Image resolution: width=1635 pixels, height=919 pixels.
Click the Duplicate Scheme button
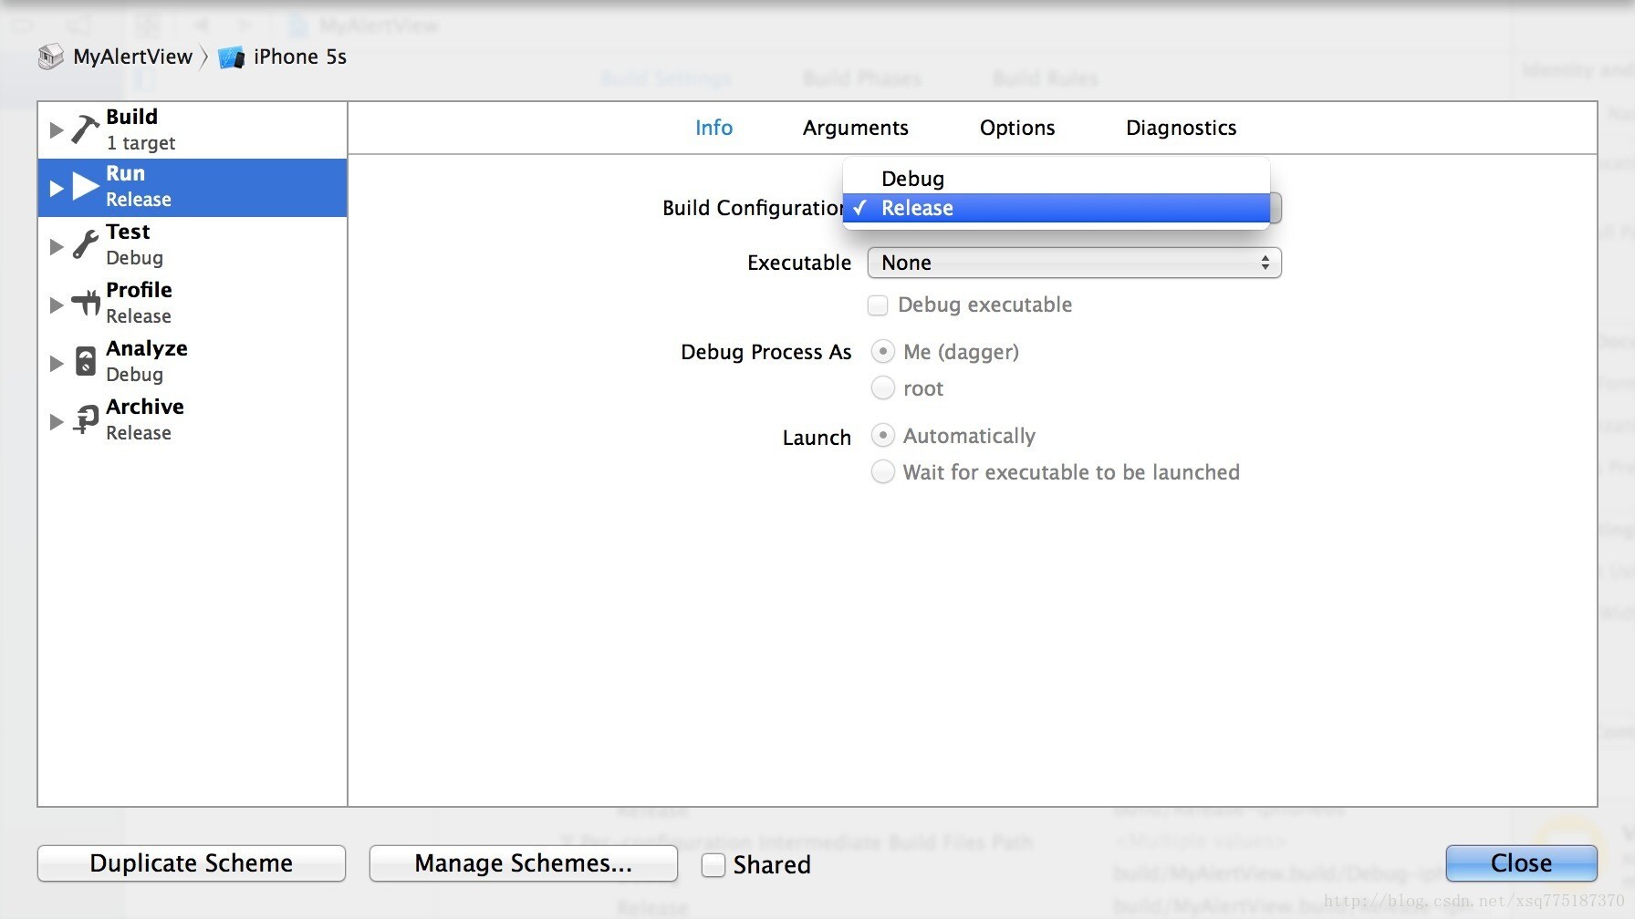192,863
